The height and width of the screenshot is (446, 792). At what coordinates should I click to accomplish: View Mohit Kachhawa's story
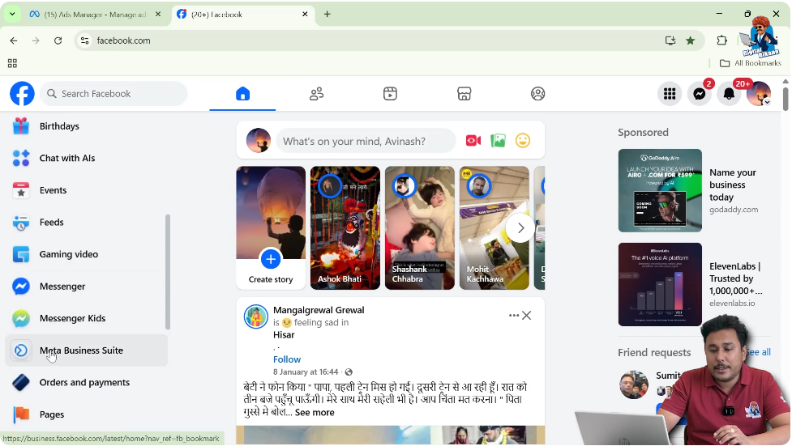coord(494,228)
